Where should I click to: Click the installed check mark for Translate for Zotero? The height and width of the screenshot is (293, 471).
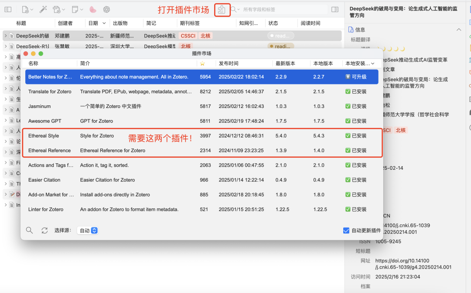click(348, 91)
